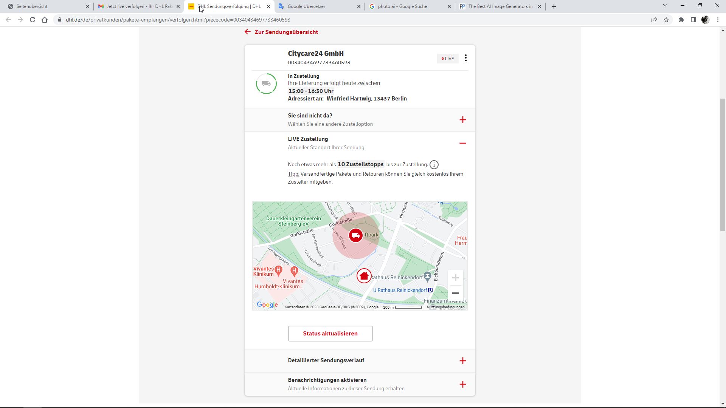Click the page vertical scrollbar thumb
This screenshot has width=726, height=408.
coord(723,165)
